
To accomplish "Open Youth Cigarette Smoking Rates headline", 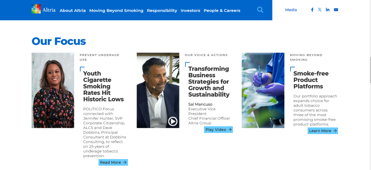I will point(103,86).
